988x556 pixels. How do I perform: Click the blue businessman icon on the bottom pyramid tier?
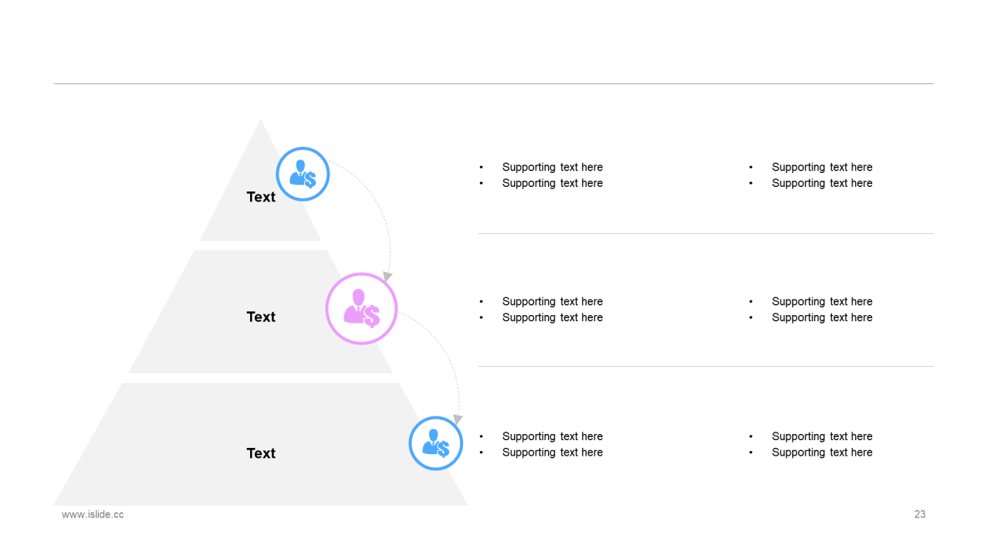pyautogui.click(x=435, y=443)
